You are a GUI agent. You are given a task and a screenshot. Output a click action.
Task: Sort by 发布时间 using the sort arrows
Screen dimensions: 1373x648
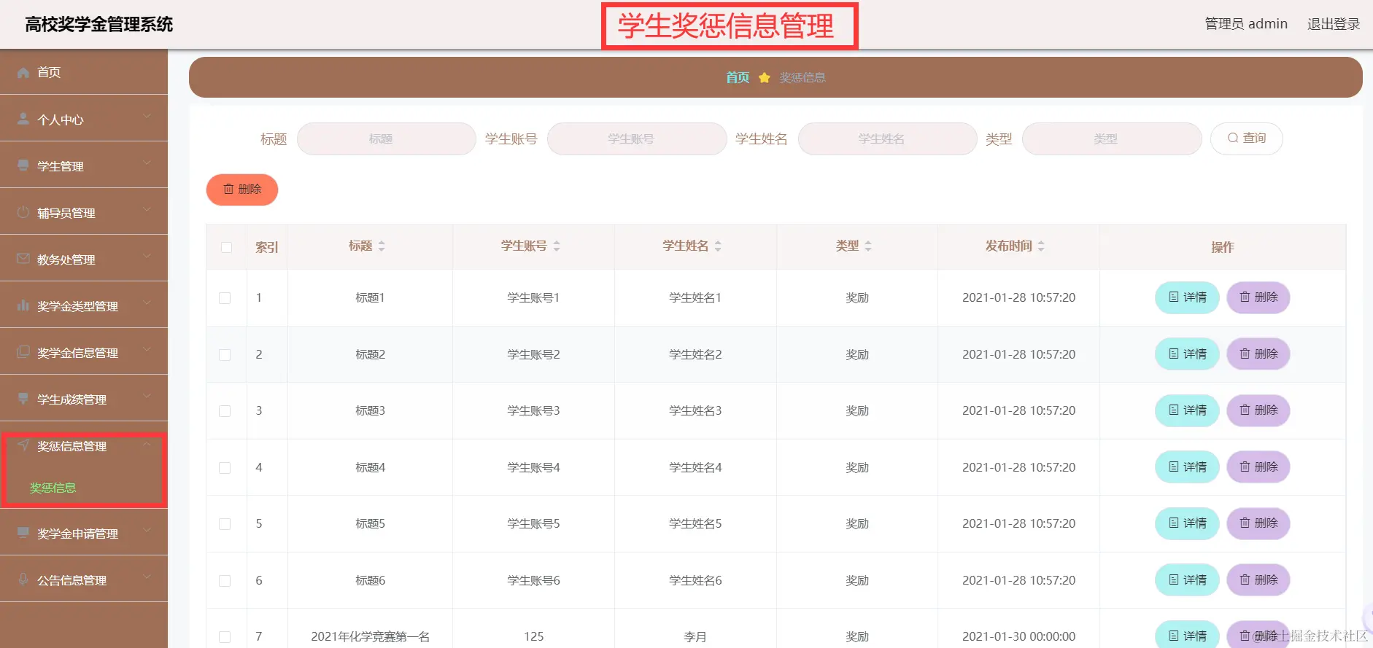[1041, 246]
